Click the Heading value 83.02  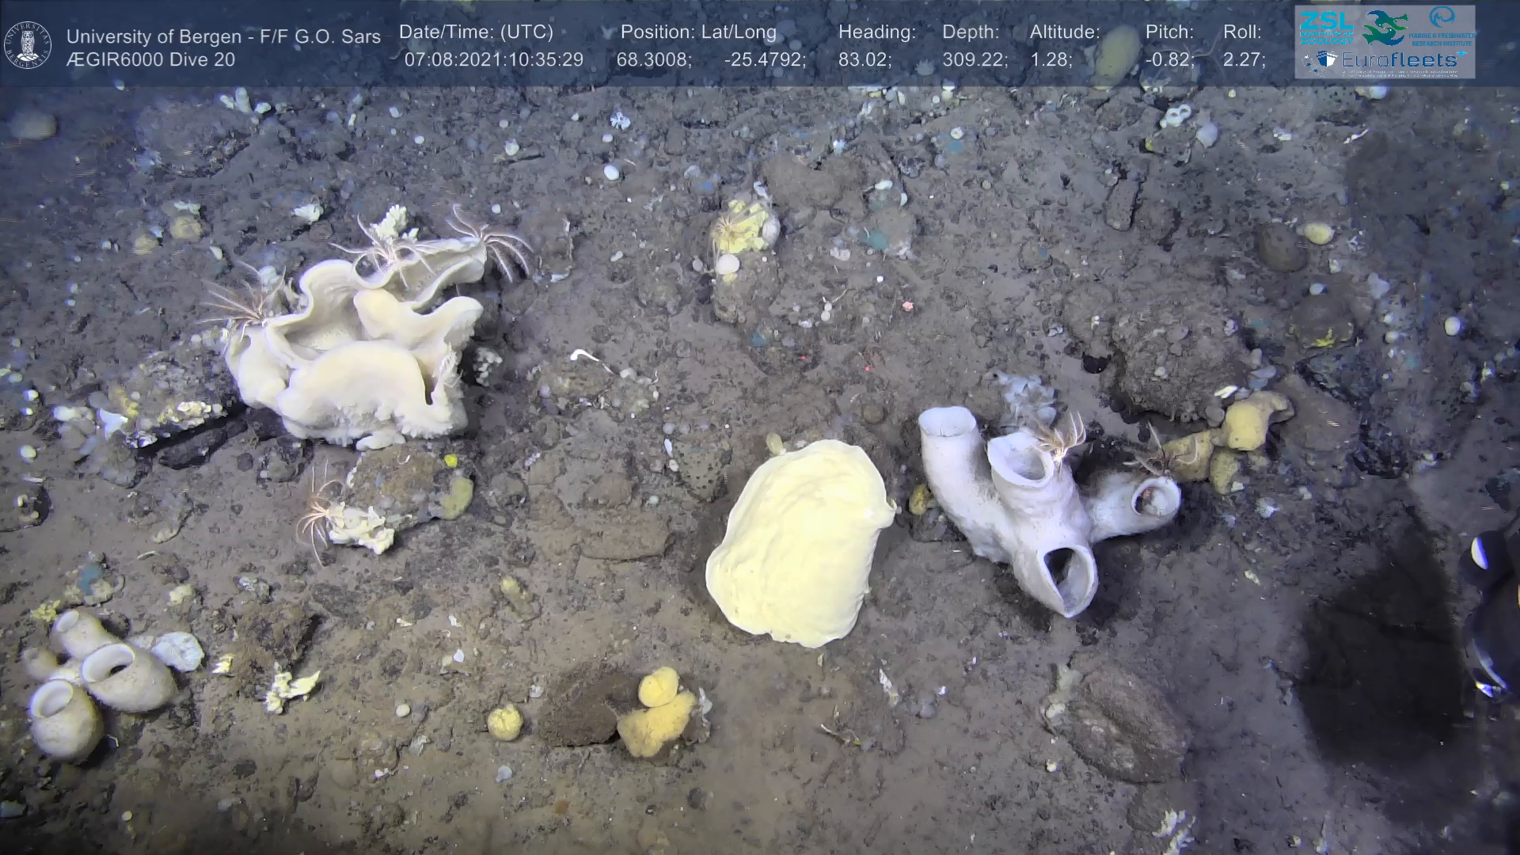(864, 59)
